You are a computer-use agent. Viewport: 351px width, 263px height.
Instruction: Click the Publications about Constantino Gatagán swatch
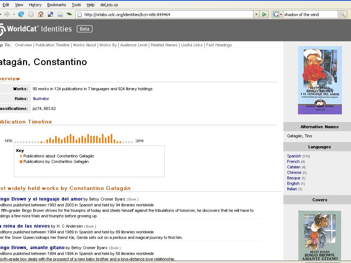pos(21,156)
